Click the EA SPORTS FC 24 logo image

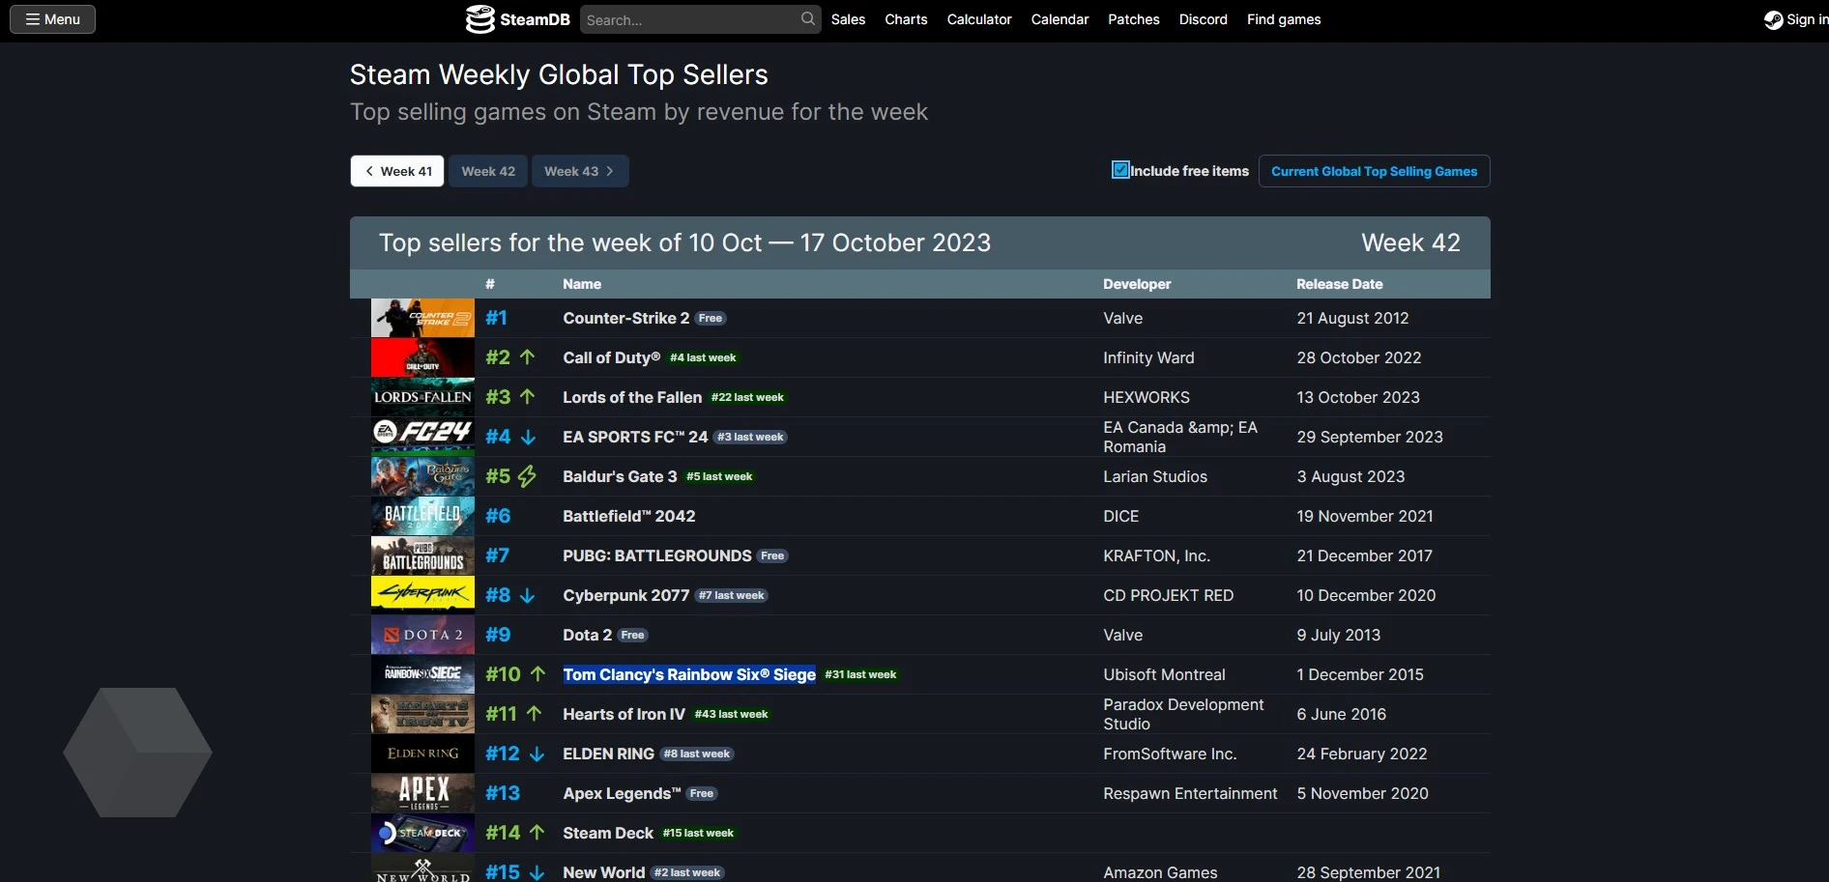(422, 437)
